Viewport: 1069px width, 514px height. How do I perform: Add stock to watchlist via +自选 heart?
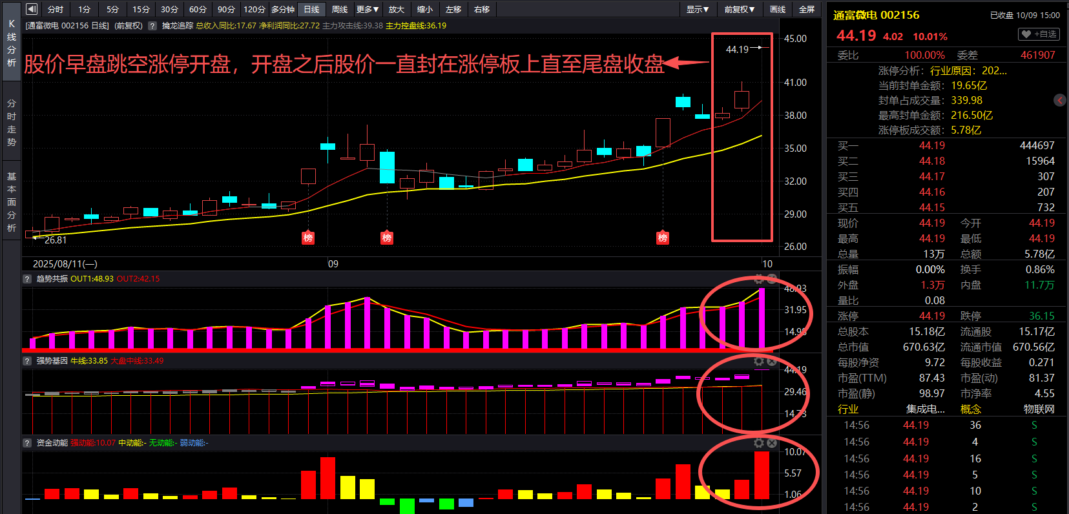coord(1039,34)
